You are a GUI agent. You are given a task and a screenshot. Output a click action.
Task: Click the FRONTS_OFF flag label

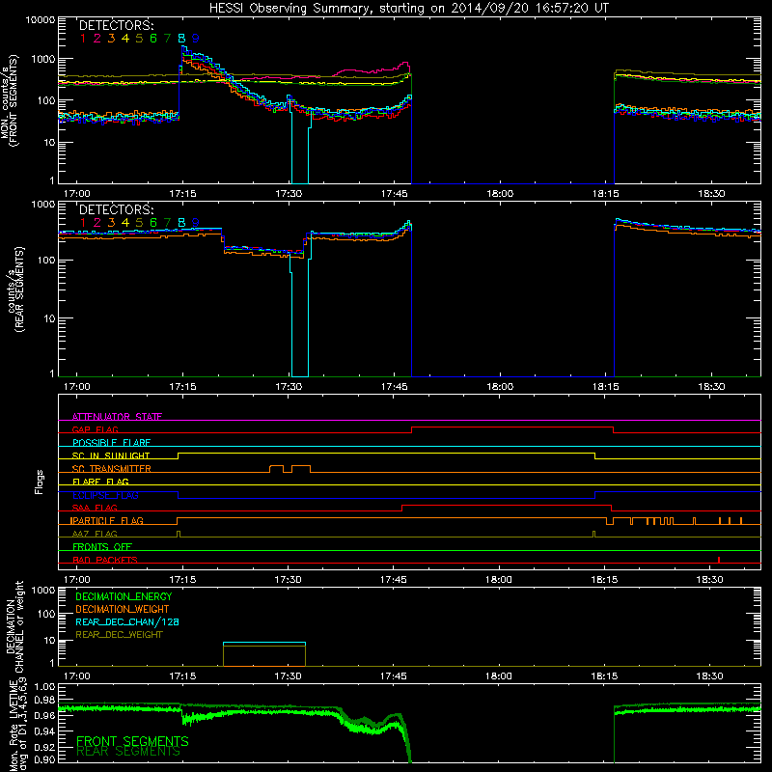[102, 546]
